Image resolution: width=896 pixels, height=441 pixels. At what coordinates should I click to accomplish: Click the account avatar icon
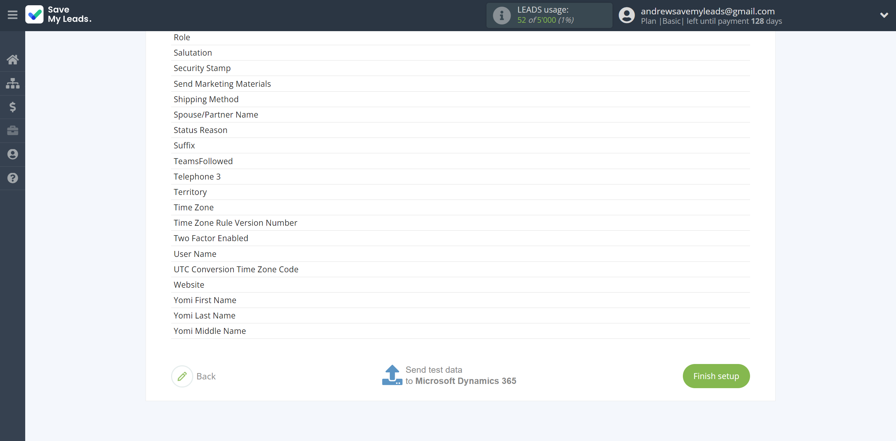(626, 15)
